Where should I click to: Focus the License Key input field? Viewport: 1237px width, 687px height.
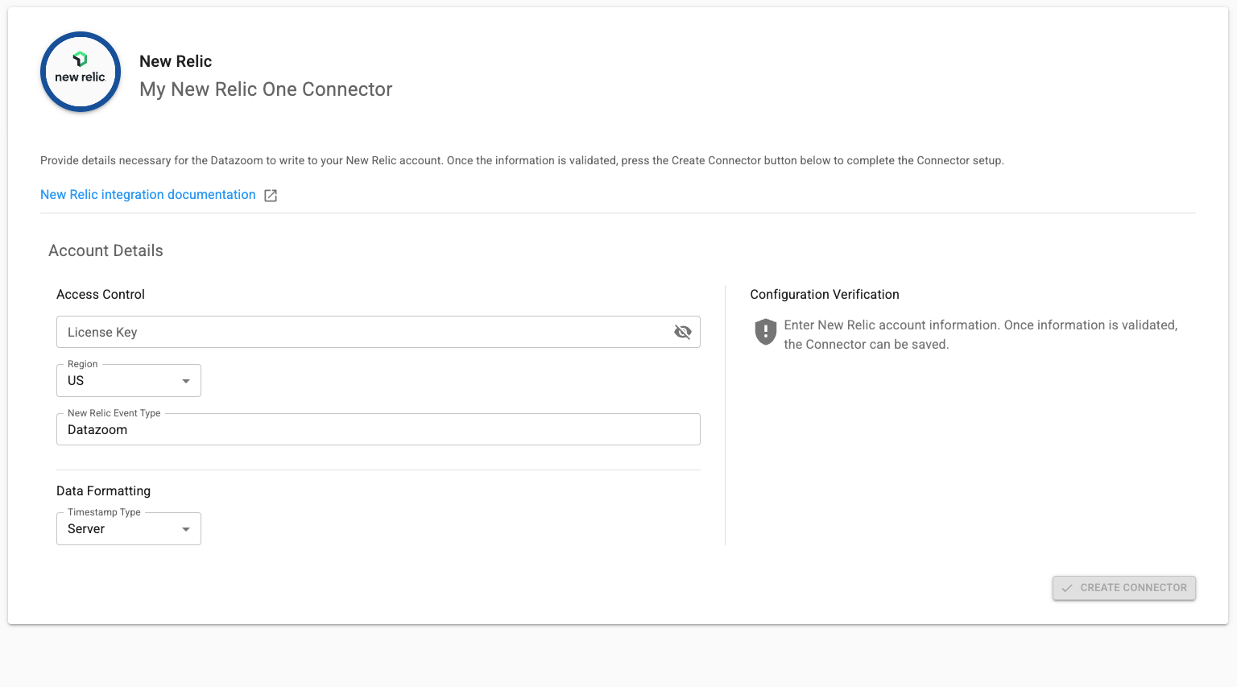(x=362, y=332)
